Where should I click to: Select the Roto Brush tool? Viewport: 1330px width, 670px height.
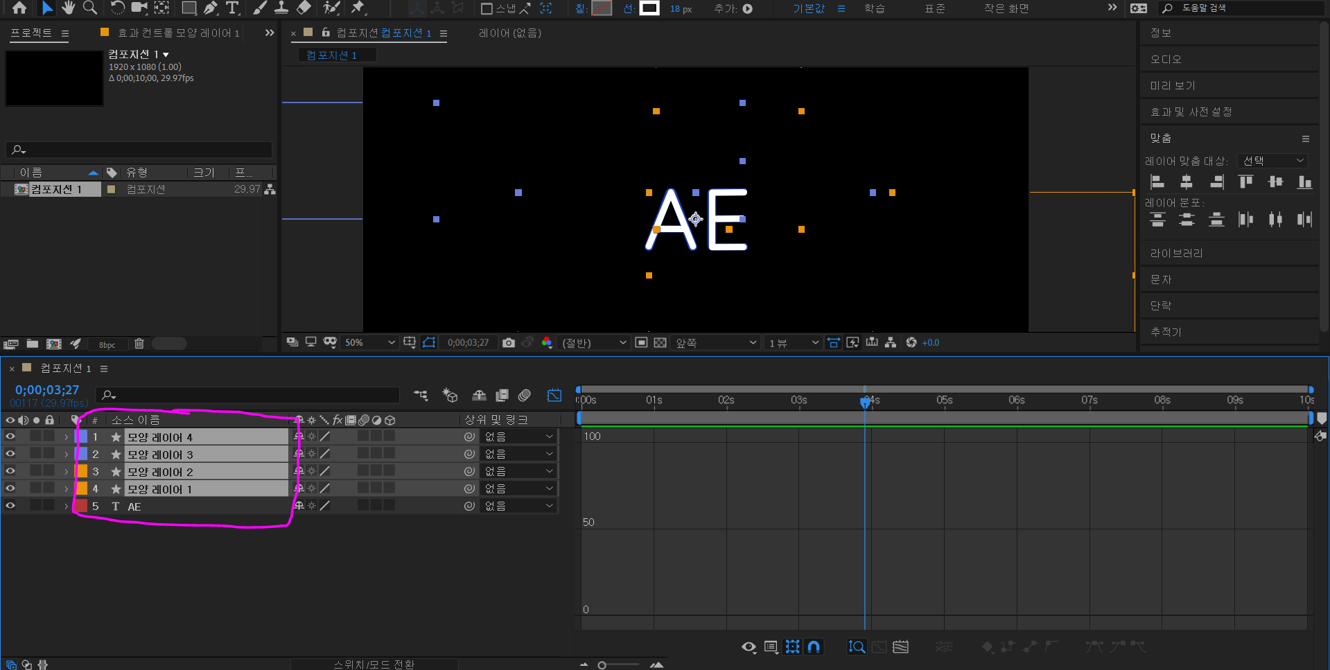[x=332, y=8]
